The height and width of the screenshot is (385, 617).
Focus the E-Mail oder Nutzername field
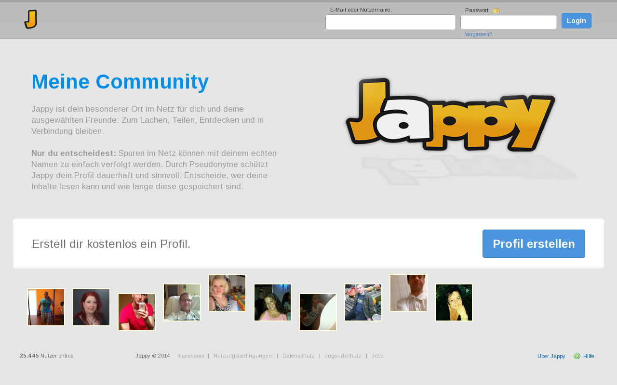[390, 22]
